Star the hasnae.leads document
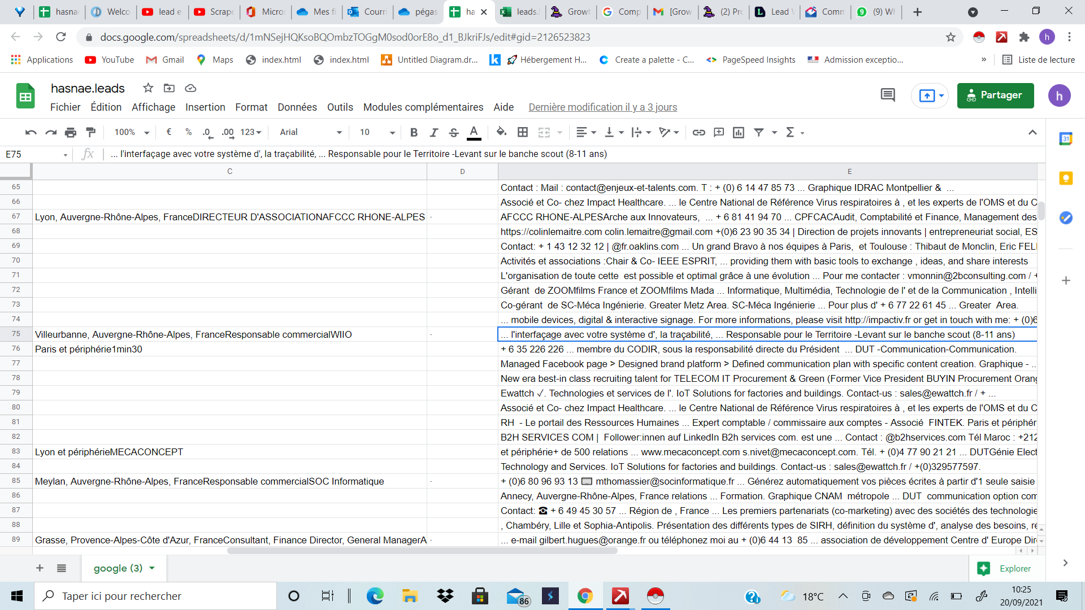The width and height of the screenshot is (1085, 610). tap(148, 88)
